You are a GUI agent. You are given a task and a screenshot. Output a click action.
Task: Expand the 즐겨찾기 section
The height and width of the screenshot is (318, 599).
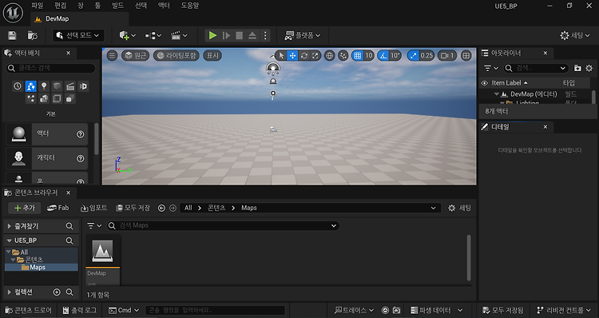tap(9, 226)
